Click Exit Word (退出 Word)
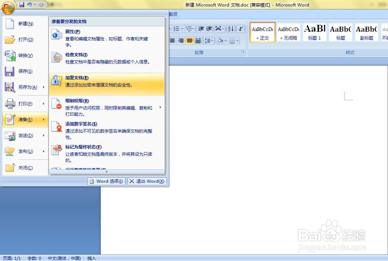 coord(147,181)
